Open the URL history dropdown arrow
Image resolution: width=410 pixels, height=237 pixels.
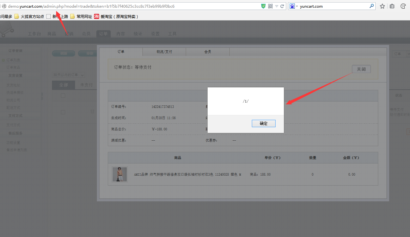[277, 6]
